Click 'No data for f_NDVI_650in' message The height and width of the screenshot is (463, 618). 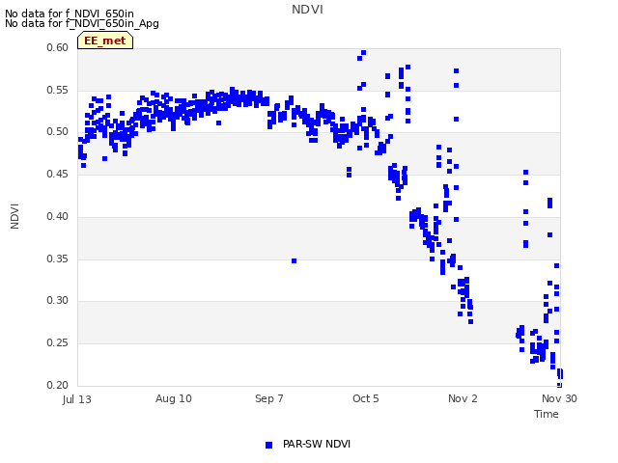point(70,14)
